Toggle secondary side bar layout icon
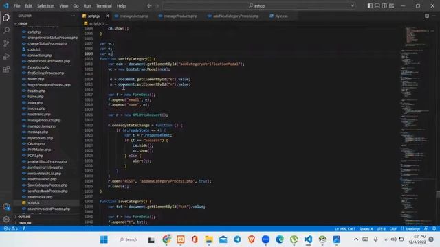The image size is (440, 247). tap(384, 6)
